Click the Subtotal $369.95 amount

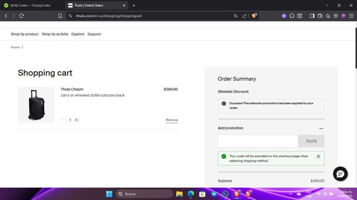(x=317, y=181)
